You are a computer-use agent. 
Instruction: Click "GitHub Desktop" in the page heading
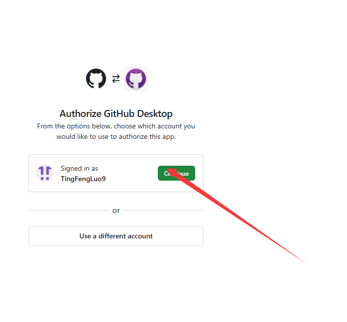click(138, 113)
